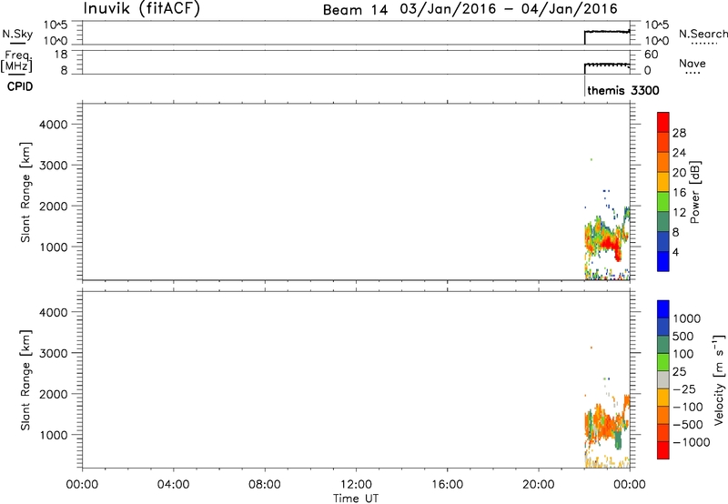728x504 pixels.
Task: Click the bright blue top Velocity colorbar segment
Action: click(x=663, y=309)
